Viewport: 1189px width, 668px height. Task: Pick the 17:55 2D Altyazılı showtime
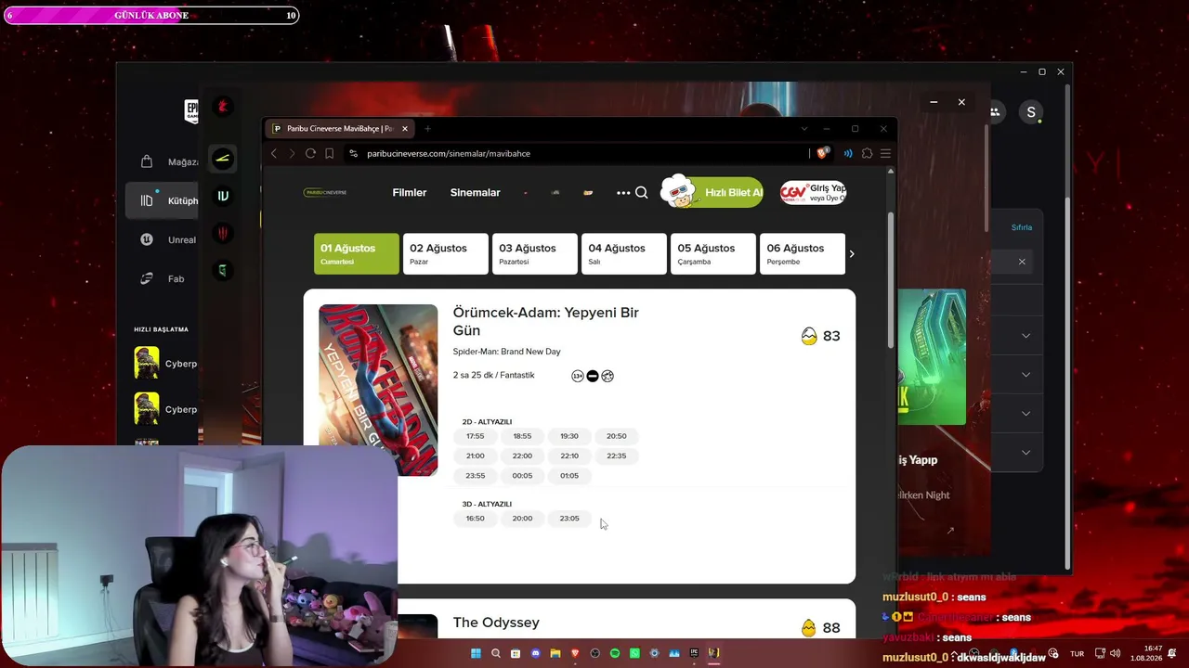476,436
